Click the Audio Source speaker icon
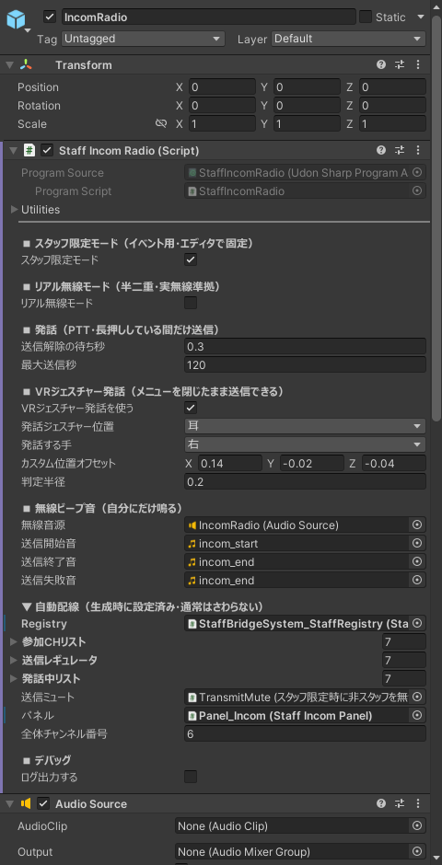The height and width of the screenshot is (865, 442). [26, 803]
